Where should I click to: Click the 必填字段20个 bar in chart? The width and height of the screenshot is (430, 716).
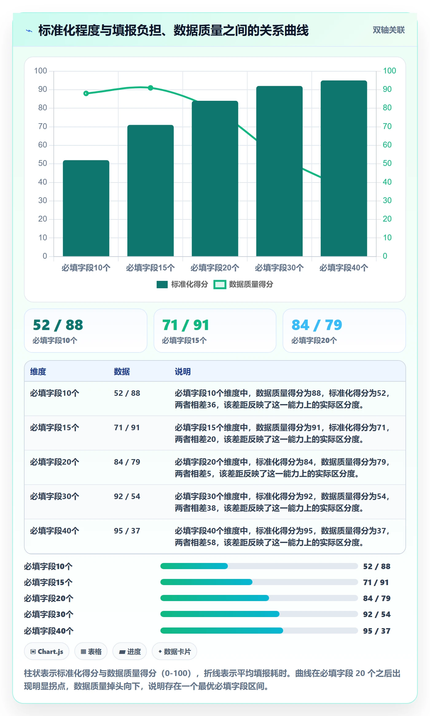pyautogui.click(x=215, y=179)
